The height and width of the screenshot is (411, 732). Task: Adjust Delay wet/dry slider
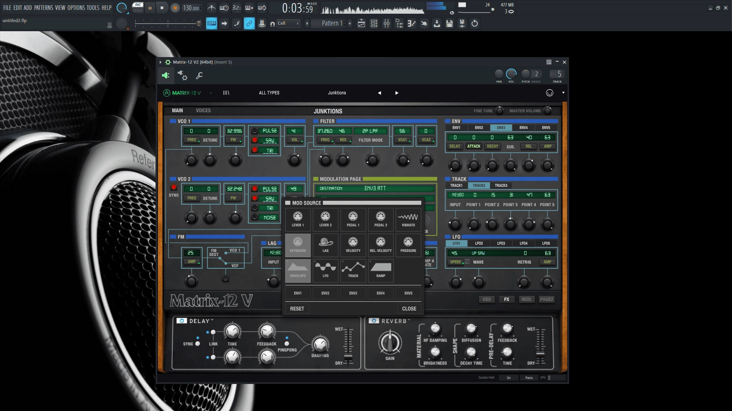click(348, 357)
